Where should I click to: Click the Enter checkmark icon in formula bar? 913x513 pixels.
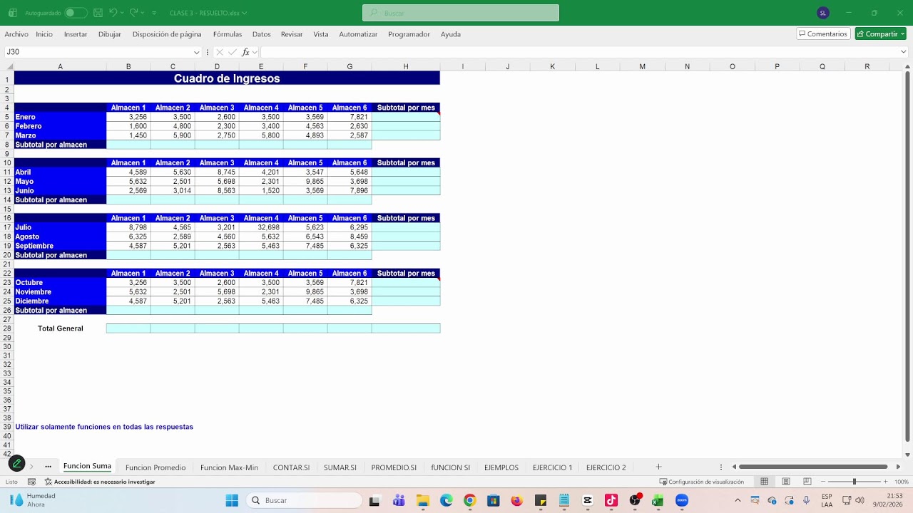click(x=233, y=52)
